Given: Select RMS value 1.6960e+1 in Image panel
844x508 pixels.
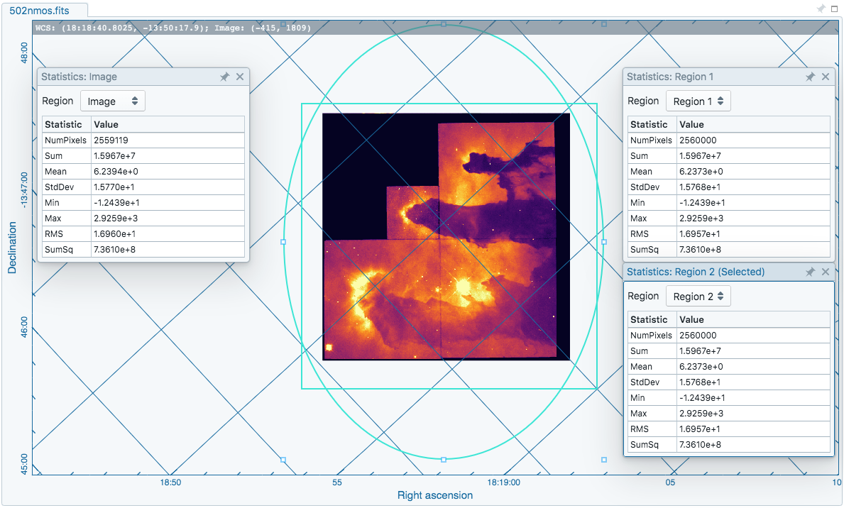Looking at the screenshot, I should click(115, 233).
